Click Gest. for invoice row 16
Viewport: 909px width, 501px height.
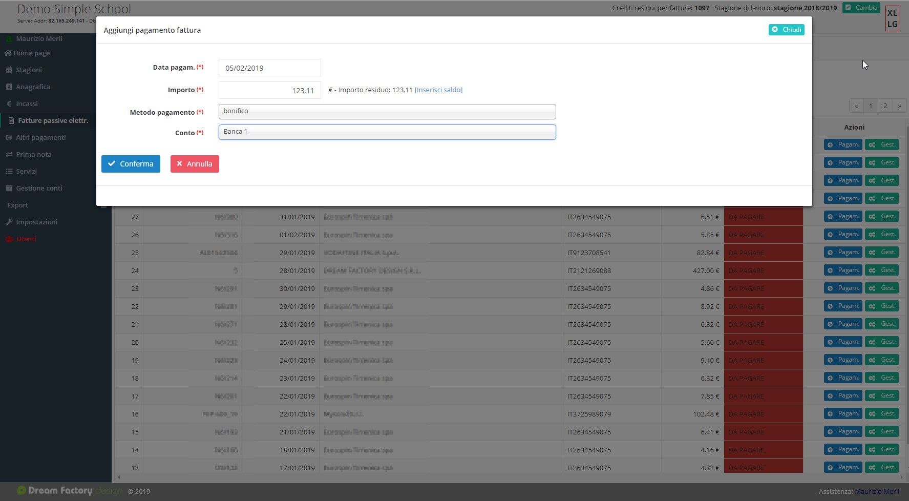tap(882, 413)
